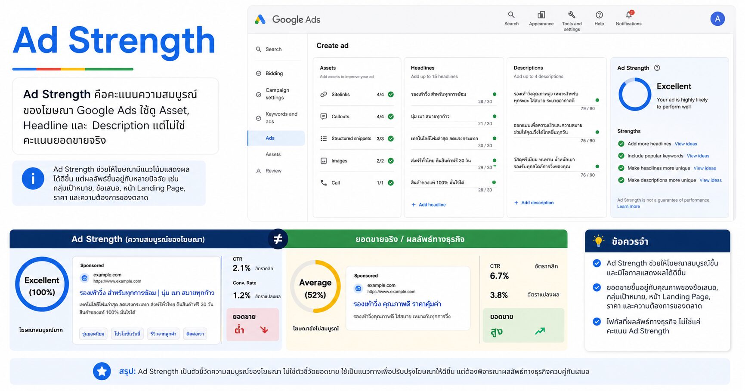
Task: Click View ideas for Add more headlines
Action: tap(686, 144)
